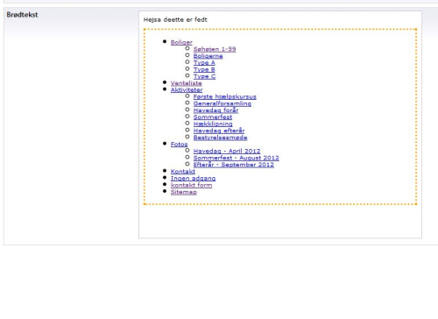Click the Havedag forår link
The image size is (438, 319).
pos(215,110)
